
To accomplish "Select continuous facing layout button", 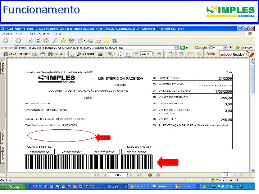I will (x=242, y=175).
